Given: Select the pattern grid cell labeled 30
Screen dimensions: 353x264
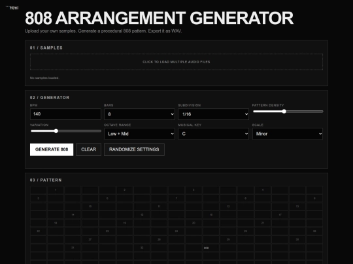Looking at the screenshot, I should (x=297, y=239).
